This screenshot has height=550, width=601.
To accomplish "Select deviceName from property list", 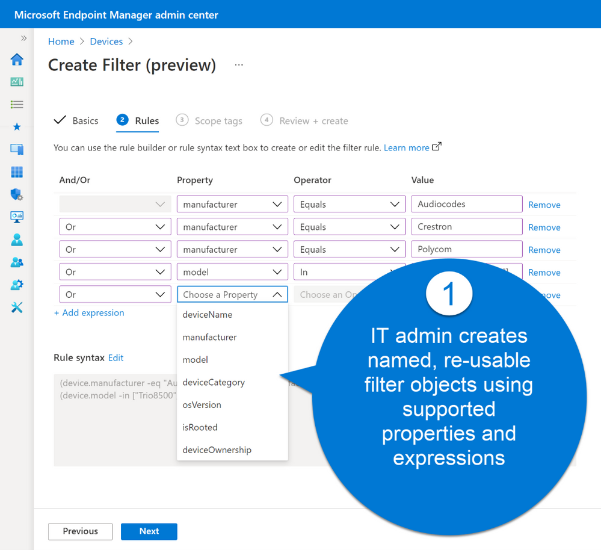I will [x=232, y=315].
